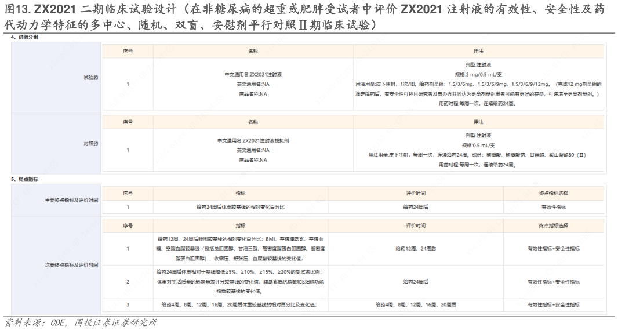Image resolution: width=618 pixels, height=330 pixels.
Task: Click the '序号' header in the 对照药 table
Action: pyautogui.click(x=128, y=122)
